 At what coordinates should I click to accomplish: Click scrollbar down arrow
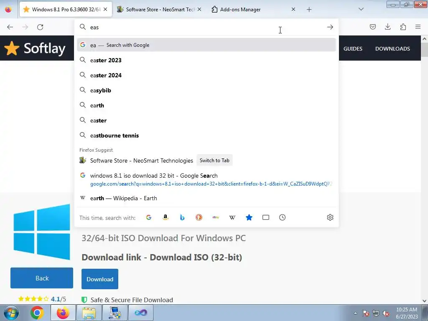pos(424,301)
